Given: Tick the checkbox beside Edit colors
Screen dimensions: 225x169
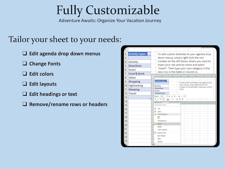Looking at the screenshot, I should tap(25, 73).
